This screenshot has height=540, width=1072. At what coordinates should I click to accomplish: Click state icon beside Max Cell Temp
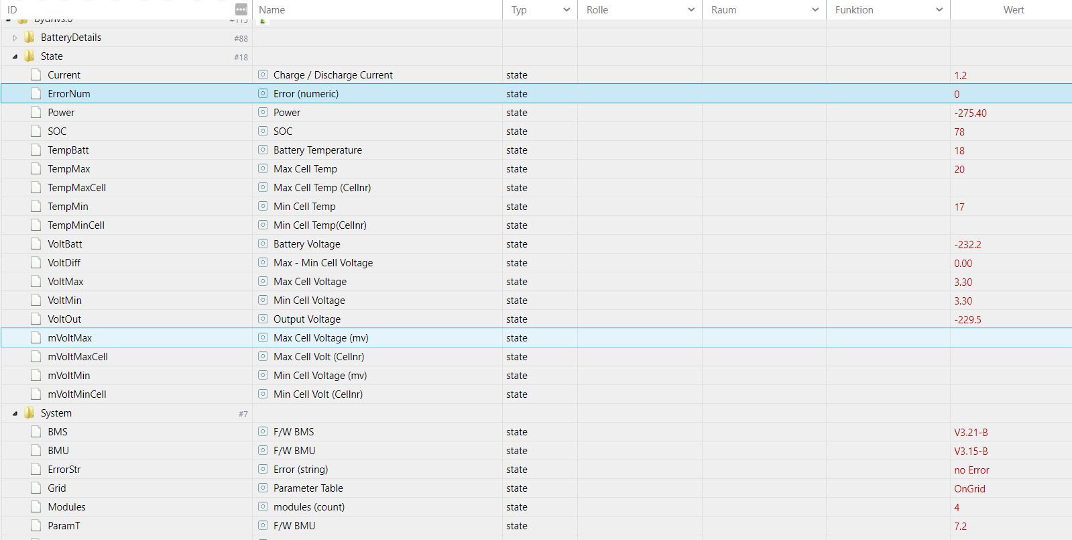tap(263, 169)
